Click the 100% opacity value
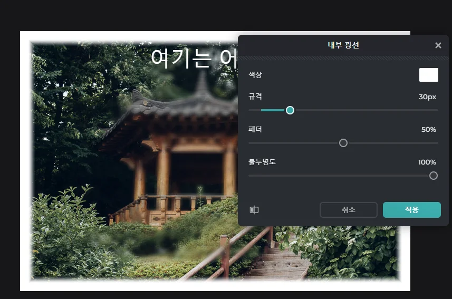Image resolution: width=452 pixels, height=299 pixels. click(x=427, y=162)
